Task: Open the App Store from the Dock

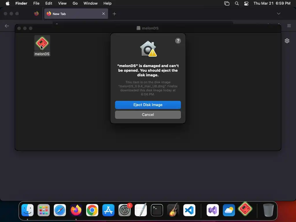Action: (x=108, y=210)
